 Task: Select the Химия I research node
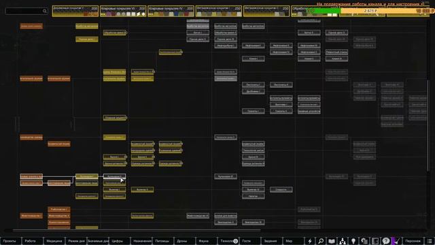click(254, 59)
